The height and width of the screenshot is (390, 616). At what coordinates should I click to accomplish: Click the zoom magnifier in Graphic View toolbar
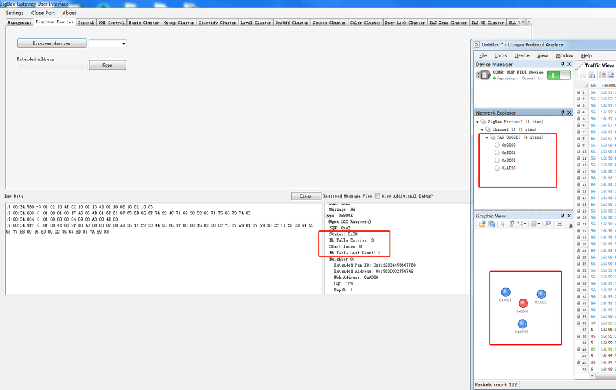tap(548, 224)
